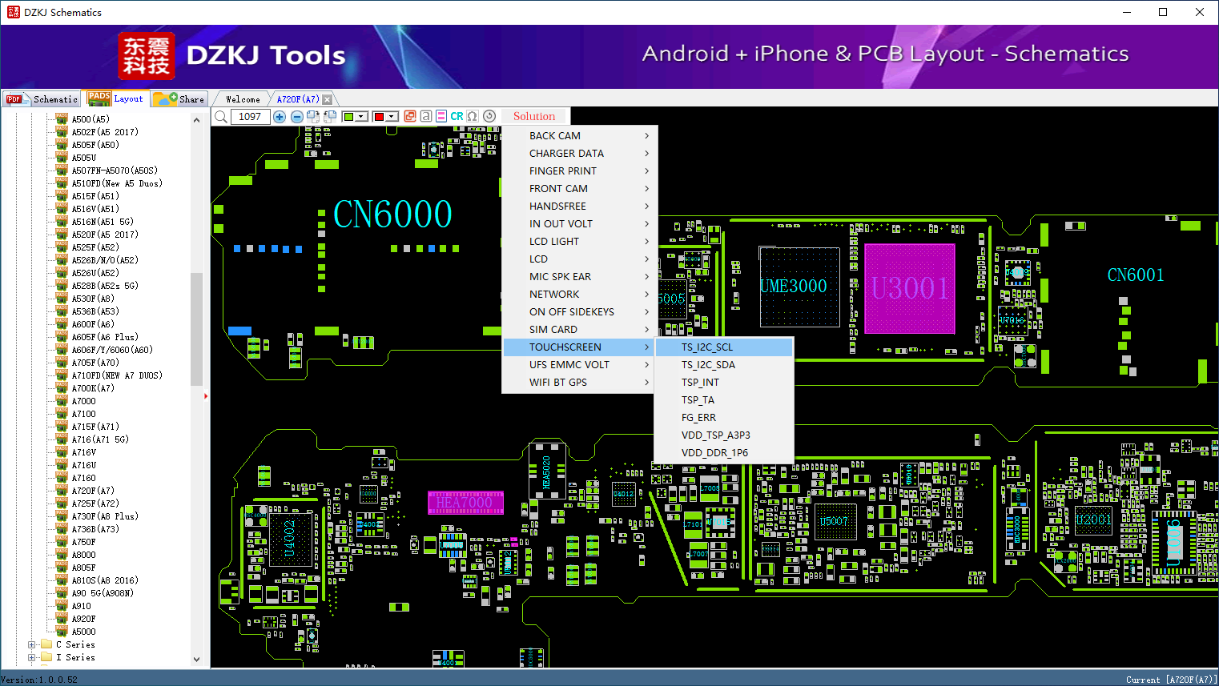
Task: Click the model tree scroll-down arrow
Action: pos(197,660)
